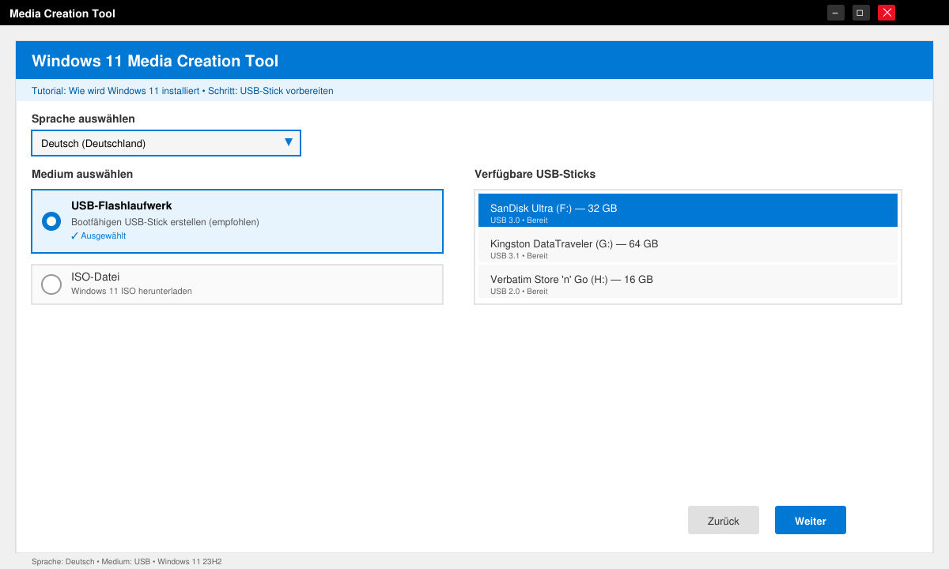
Task: Click the Sprache auswählen label
Action: point(83,119)
